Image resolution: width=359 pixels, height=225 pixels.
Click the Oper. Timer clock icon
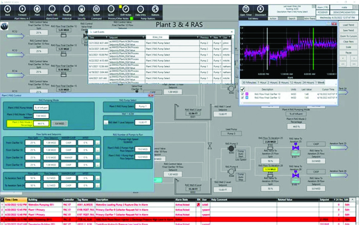point(246,9)
